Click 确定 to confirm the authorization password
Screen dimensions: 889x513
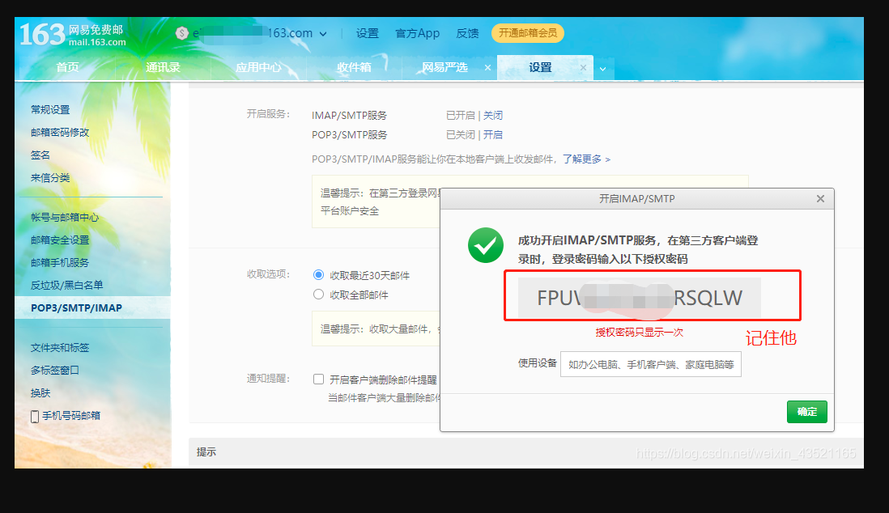tap(806, 412)
